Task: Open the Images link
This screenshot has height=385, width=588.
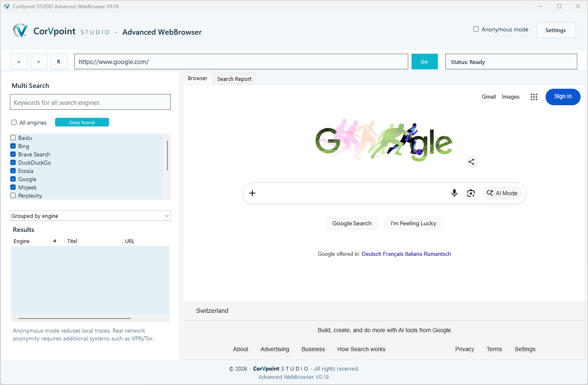Action: [x=510, y=97]
